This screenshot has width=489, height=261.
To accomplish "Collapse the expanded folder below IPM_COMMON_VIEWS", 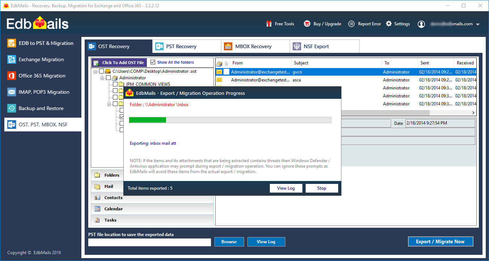I will point(109,104).
